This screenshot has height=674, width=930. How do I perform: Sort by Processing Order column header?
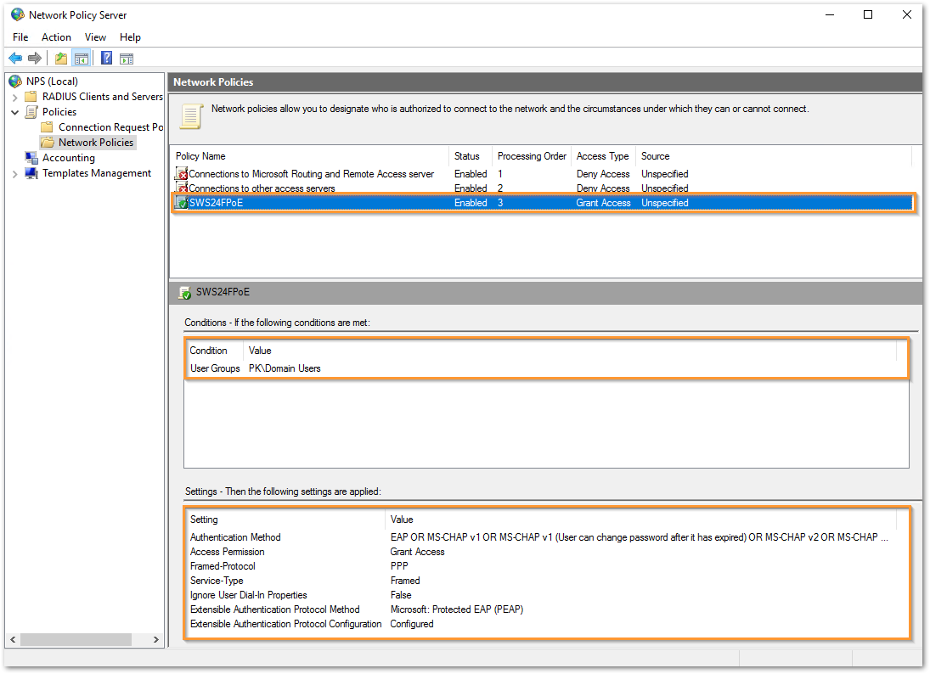[532, 156]
